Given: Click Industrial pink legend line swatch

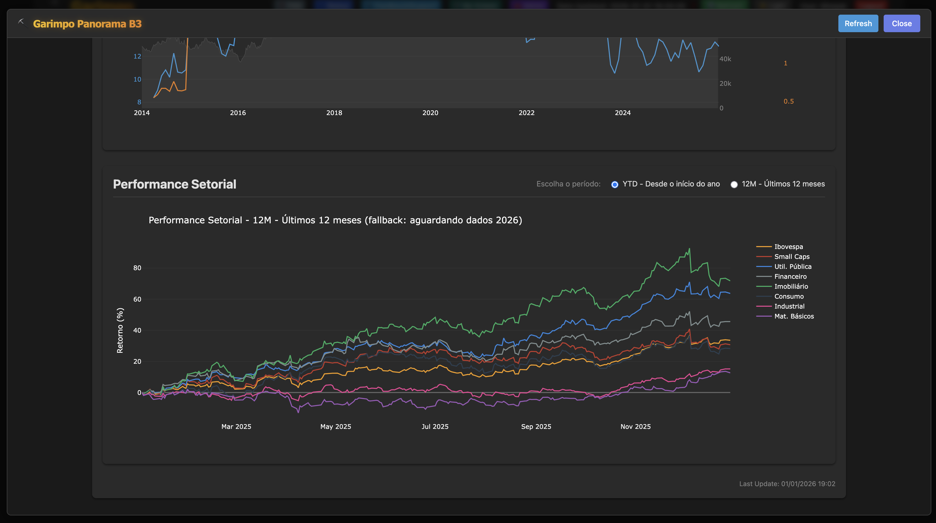Looking at the screenshot, I should [x=764, y=306].
